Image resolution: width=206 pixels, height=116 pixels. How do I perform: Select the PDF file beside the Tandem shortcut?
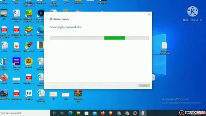(x=16, y=95)
